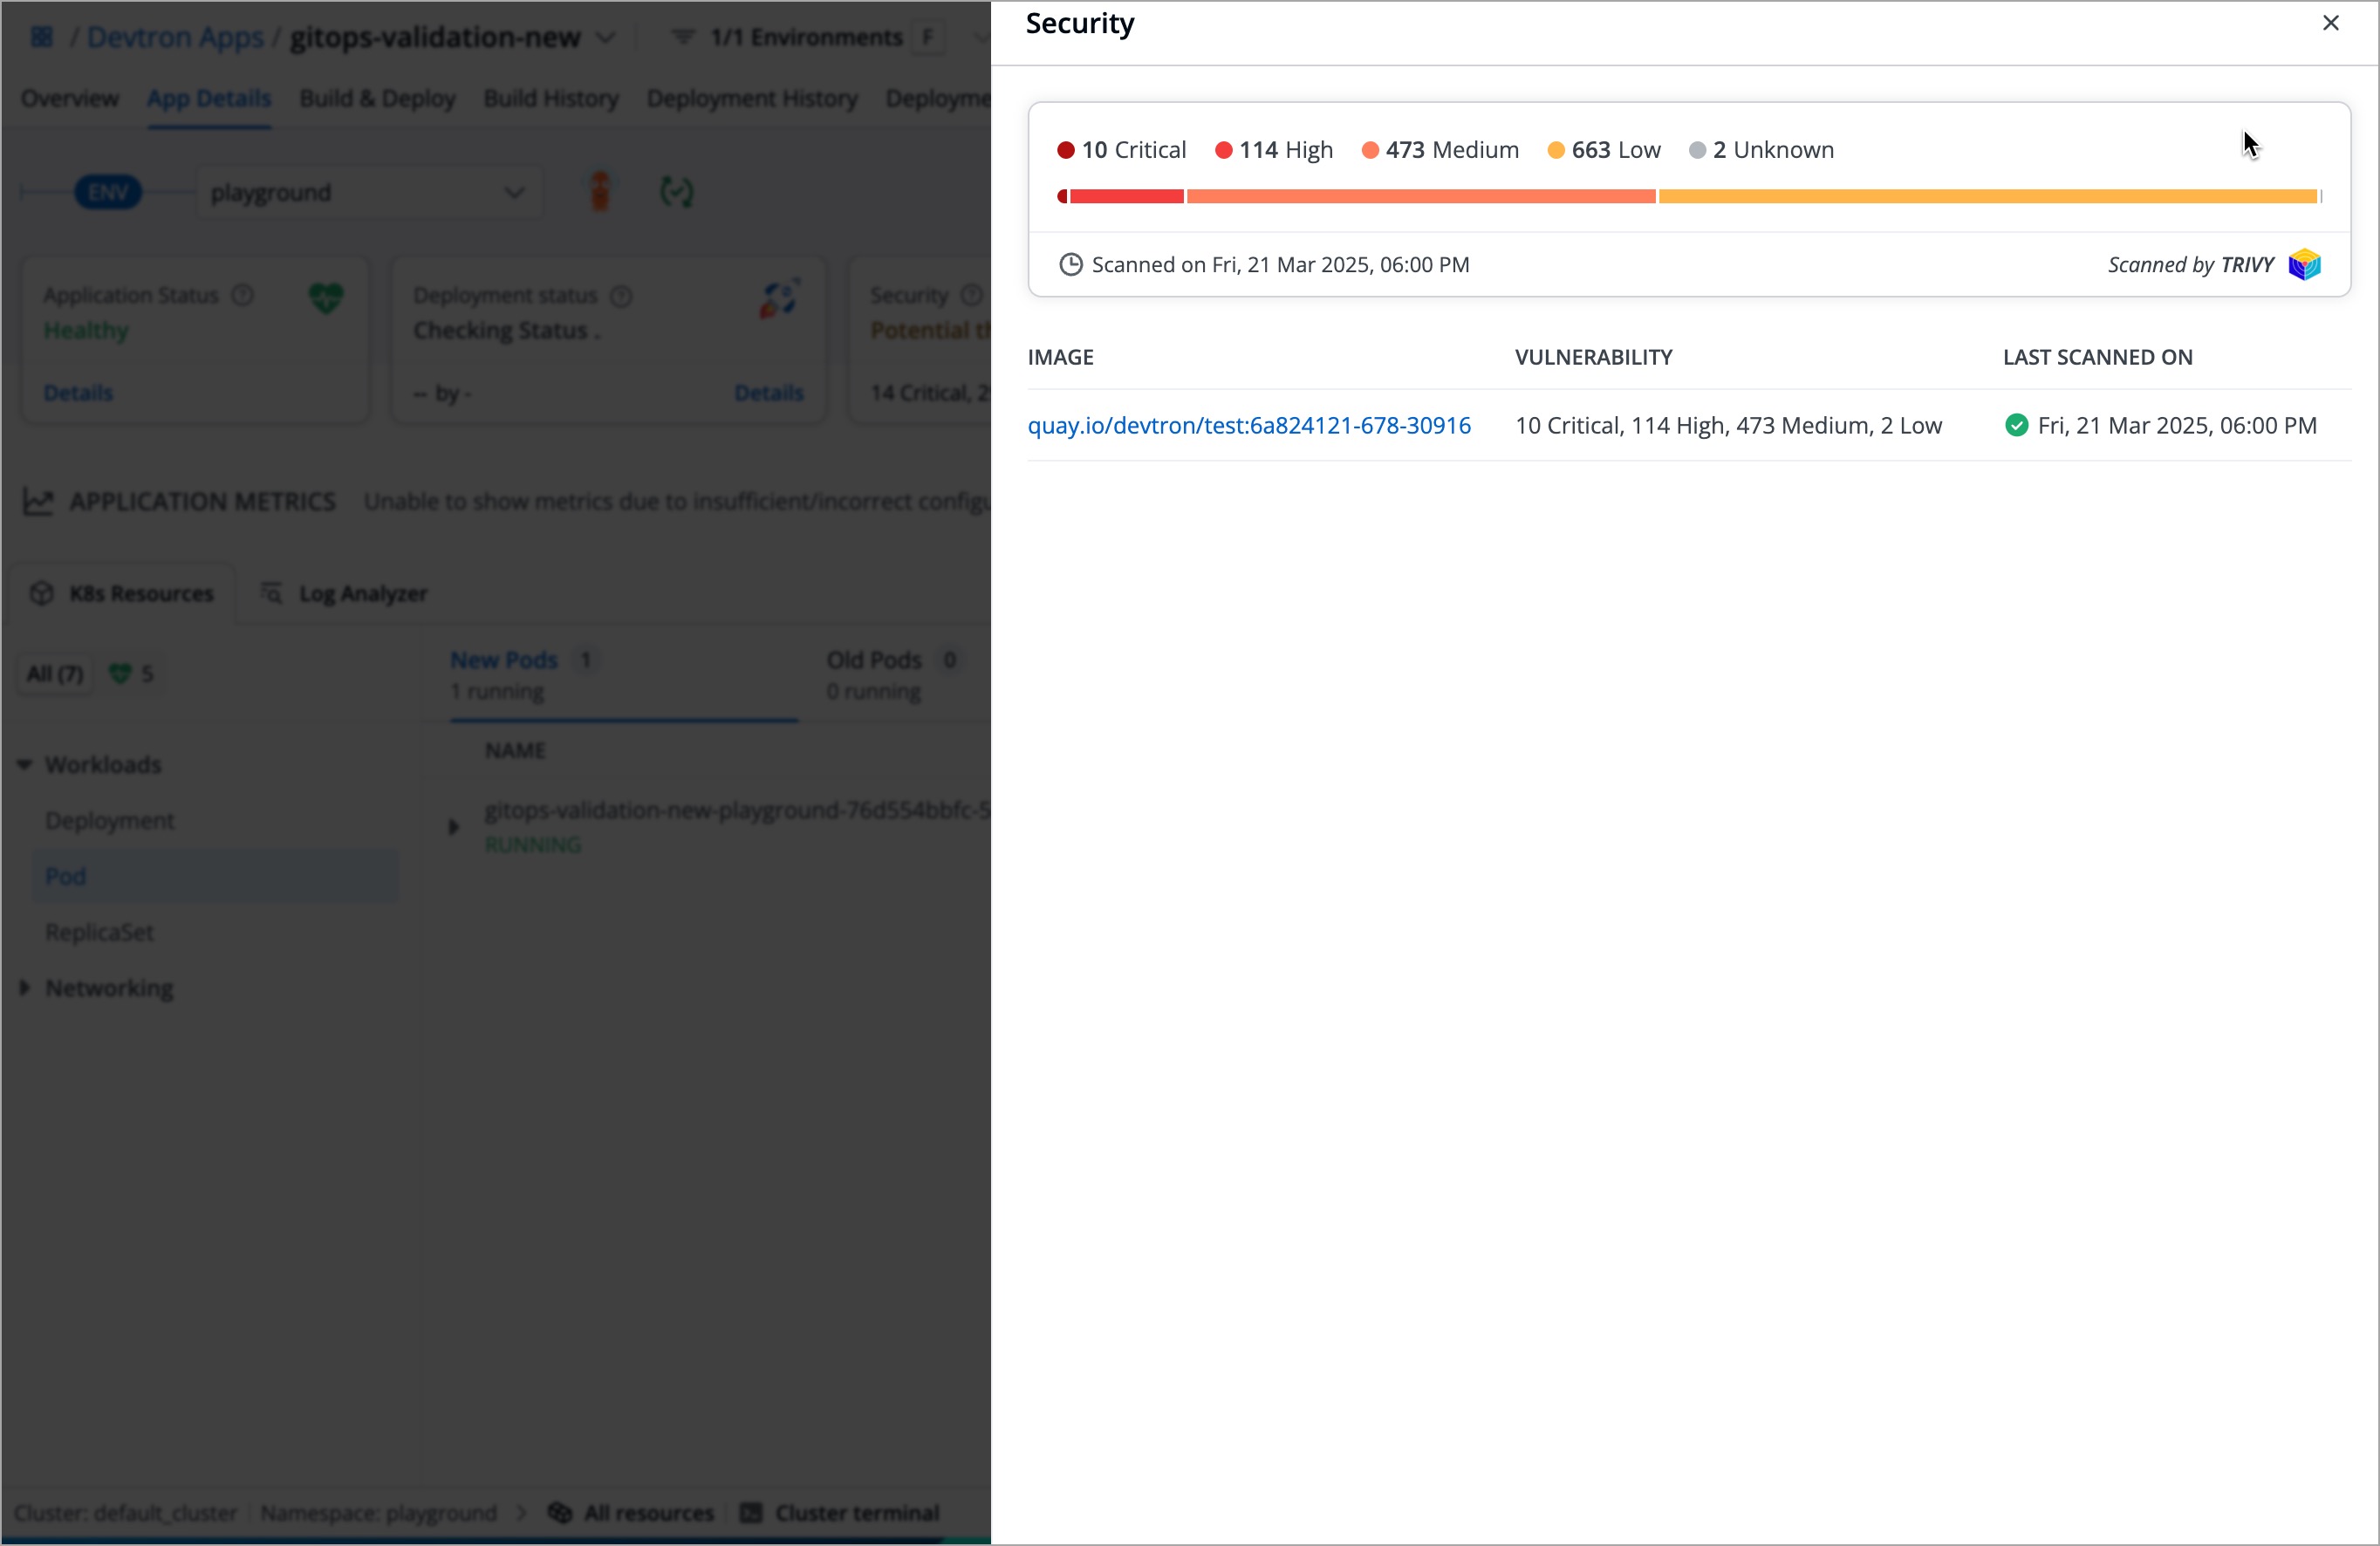
Task: Toggle the All (7) resource filter
Action: 54,673
